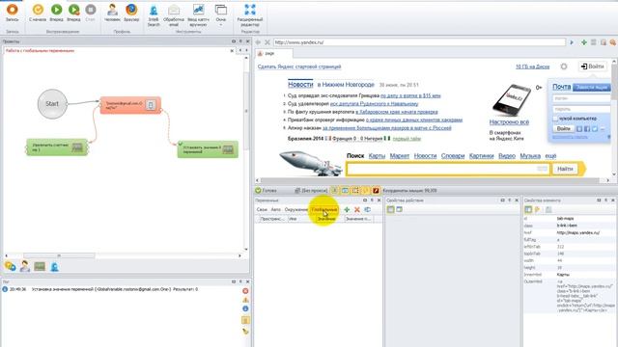Toggle error messages filter in log

pos(245,291)
